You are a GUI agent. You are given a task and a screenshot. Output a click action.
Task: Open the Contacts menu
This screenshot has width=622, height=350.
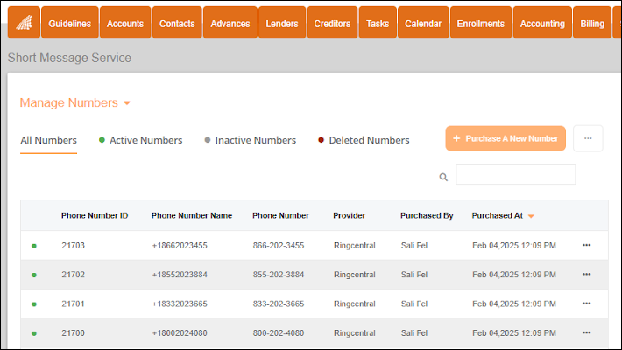tap(177, 23)
